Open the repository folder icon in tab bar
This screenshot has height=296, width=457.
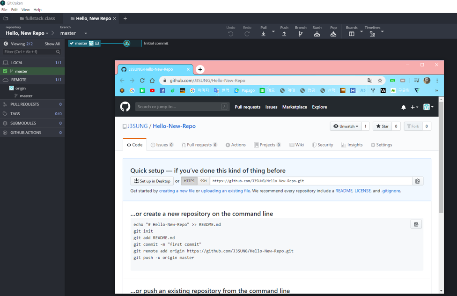pyautogui.click(x=6, y=18)
